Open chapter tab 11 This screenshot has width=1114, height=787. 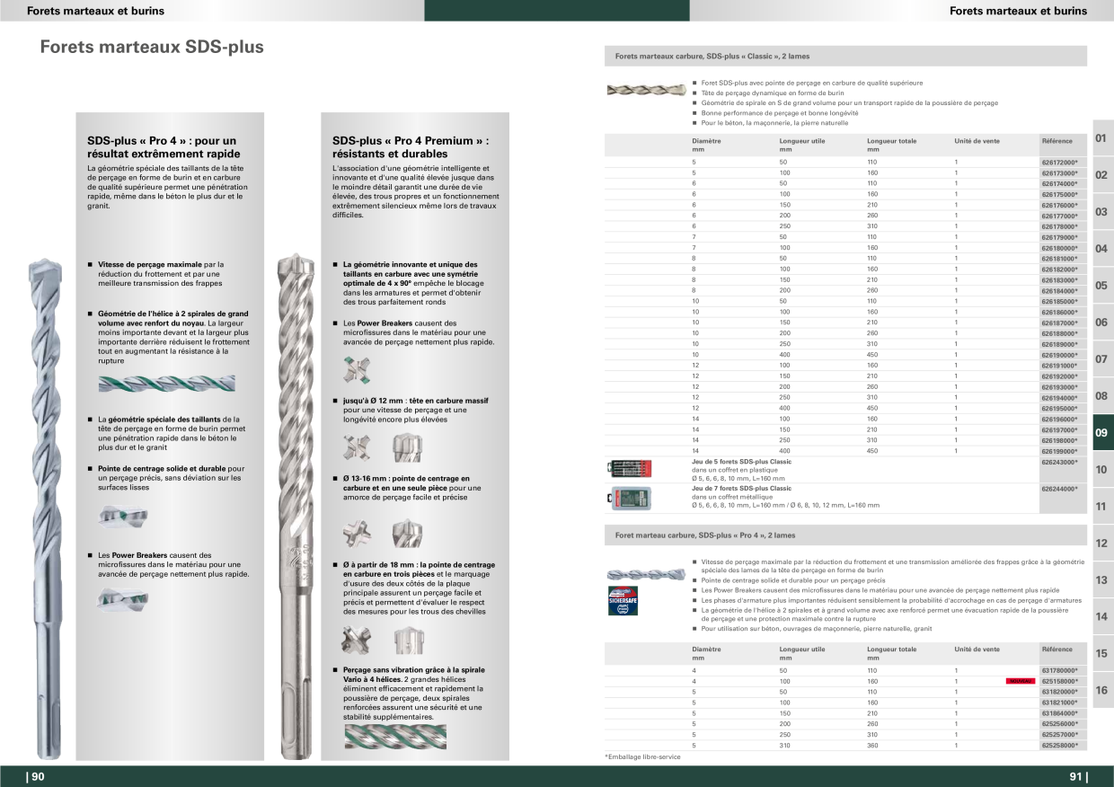1101,507
